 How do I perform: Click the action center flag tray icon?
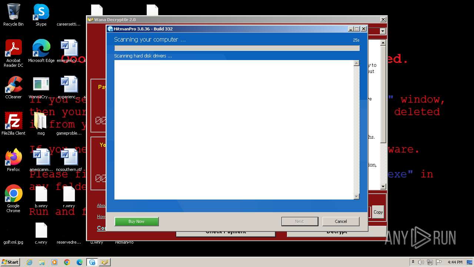tap(439, 262)
